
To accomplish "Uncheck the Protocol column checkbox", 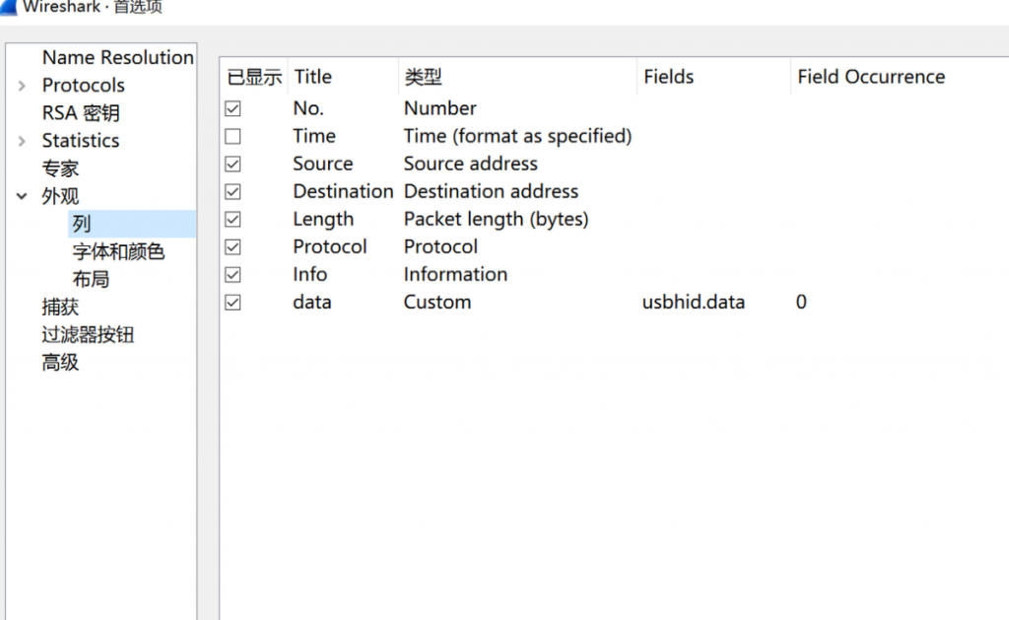I will click(233, 247).
